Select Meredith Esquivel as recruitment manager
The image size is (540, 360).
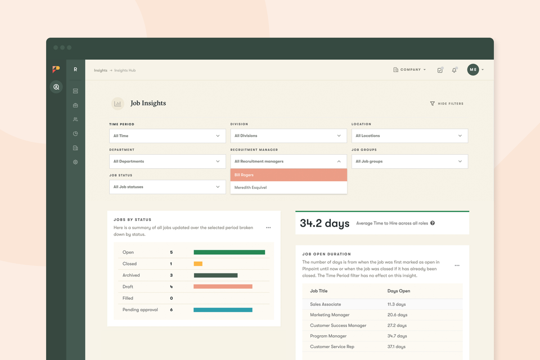coord(289,187)
